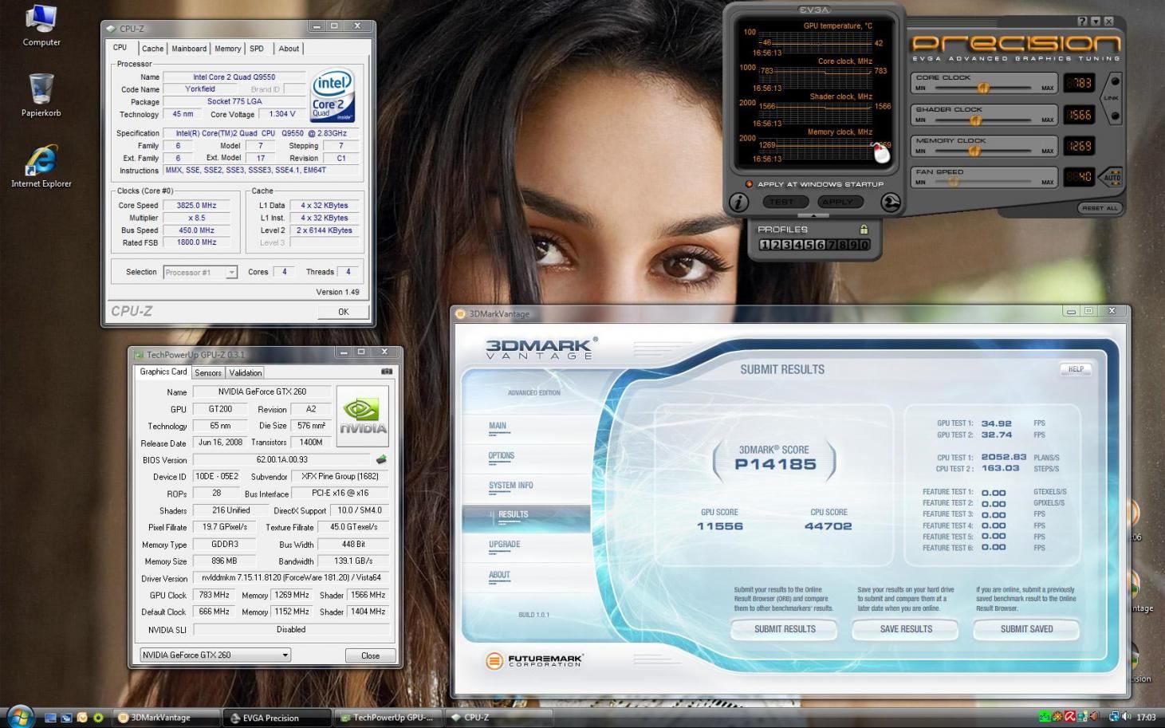Select profile slot 5 in Precision
The width and height of the screenshot is (1165, 728).
pyautogui.click(x=809, y=245)
